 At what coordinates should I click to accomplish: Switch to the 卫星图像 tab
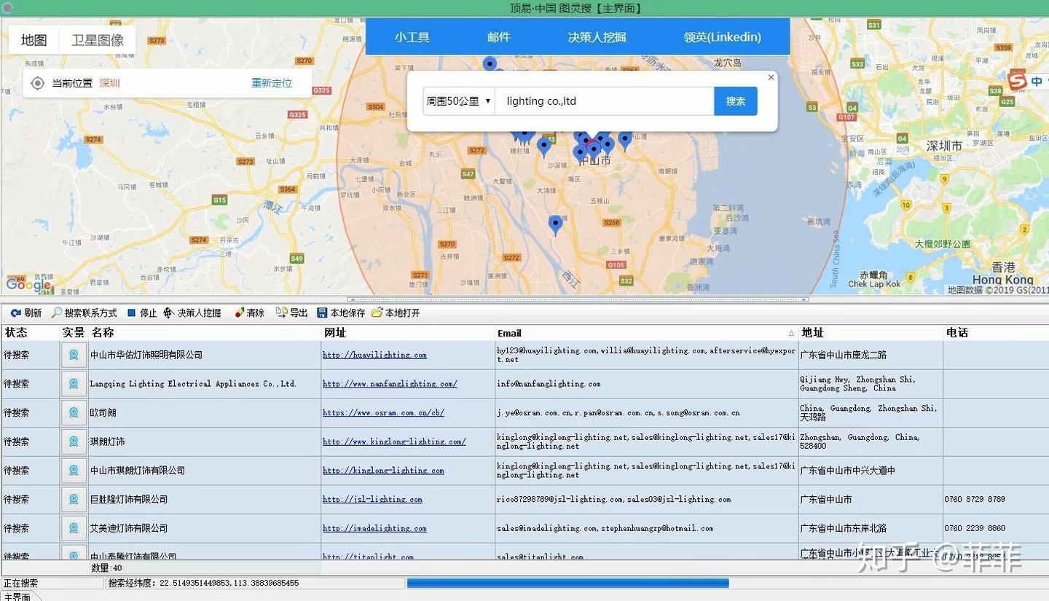96,39
